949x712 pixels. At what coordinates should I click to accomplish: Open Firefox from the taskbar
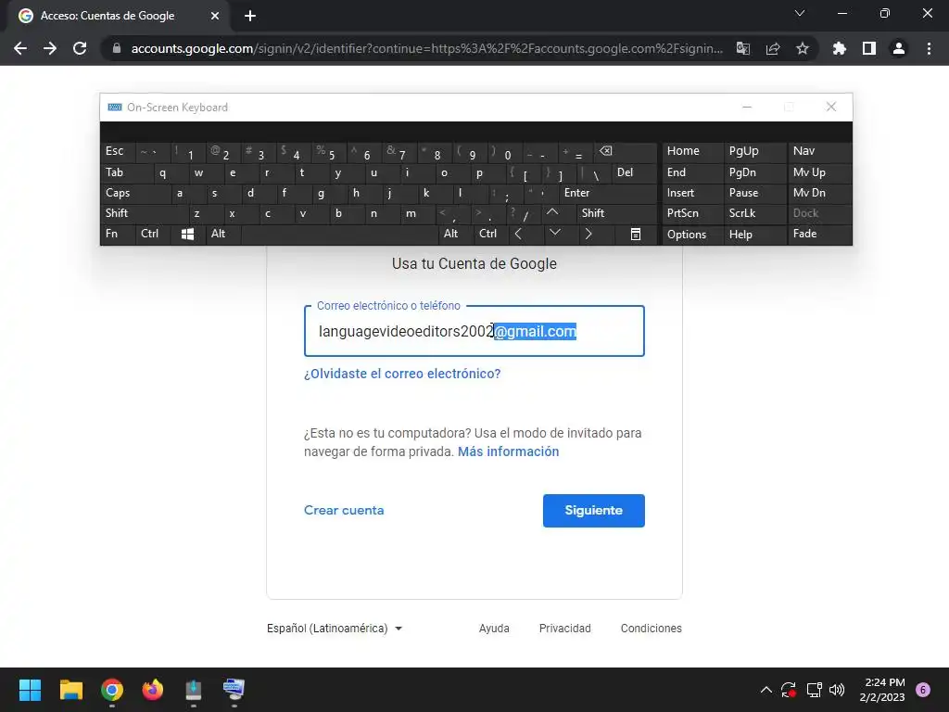(153, 690)
